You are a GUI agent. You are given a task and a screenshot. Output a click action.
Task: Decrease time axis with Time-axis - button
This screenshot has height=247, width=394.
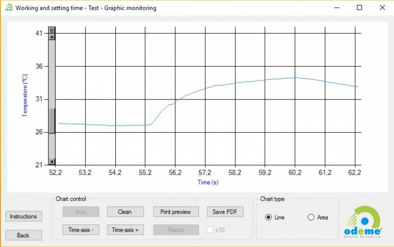[x=81, y=230]
